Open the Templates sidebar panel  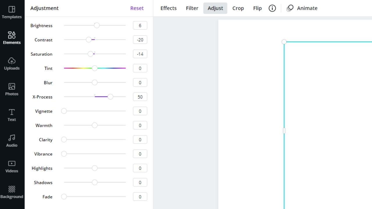(12, 12)
